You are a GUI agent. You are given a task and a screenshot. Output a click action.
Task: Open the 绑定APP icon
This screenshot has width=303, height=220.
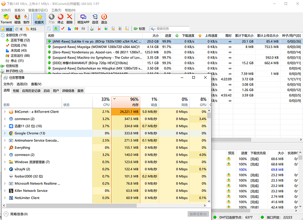coord(83,19)
